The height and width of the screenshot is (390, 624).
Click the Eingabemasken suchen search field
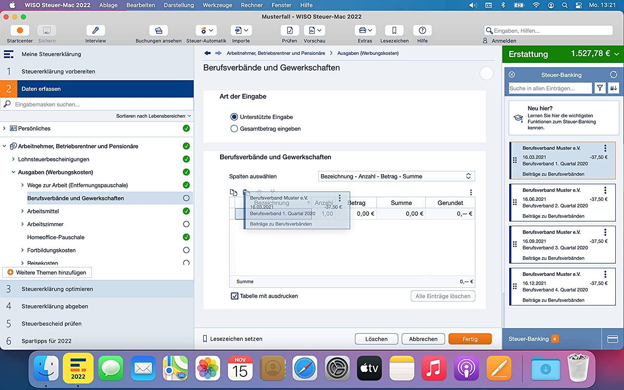[100, 104]
